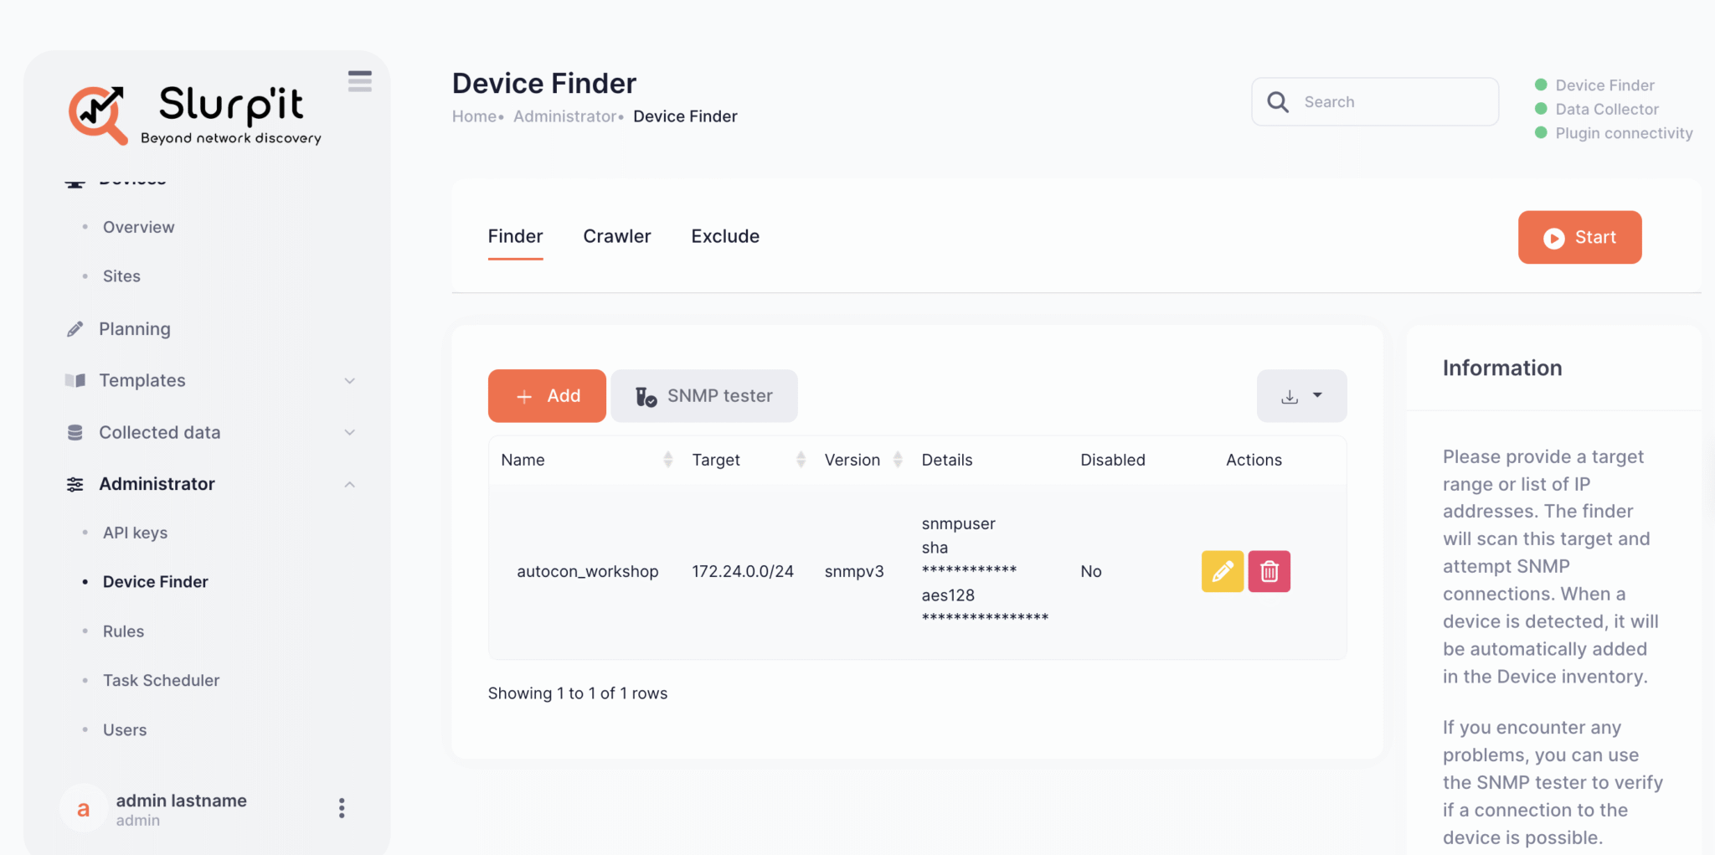
Task: Click the search magnifier icon
Action: [1278, 102]
